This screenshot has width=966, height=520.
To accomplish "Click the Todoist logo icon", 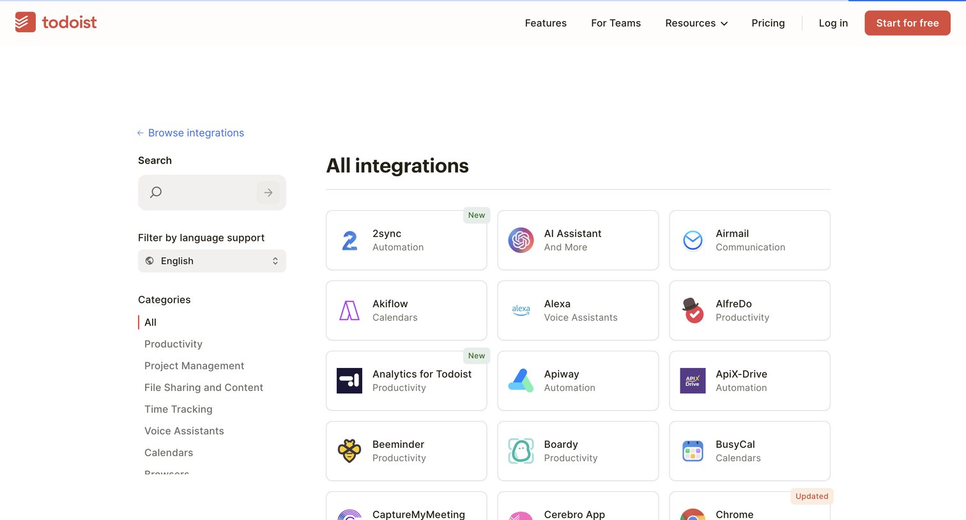I will [26, 22].
